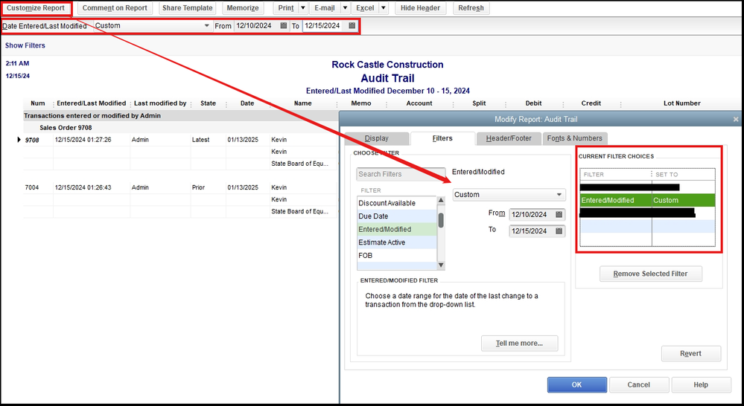Open the Header/Footer tab

coord(509,138)
